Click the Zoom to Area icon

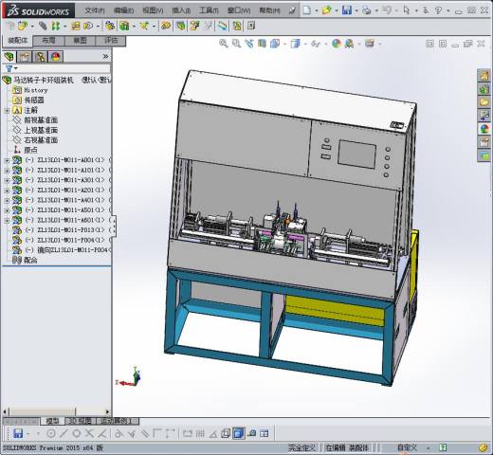point(236,44)
